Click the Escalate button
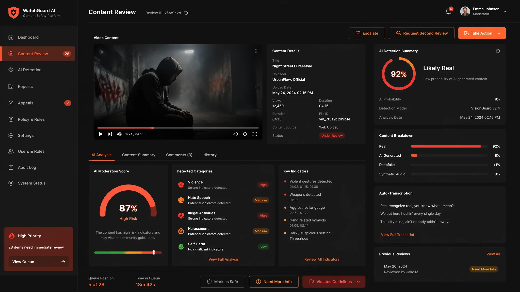The height and width of the screenshot is (292, 520). pyautogui.click(x=367, y=33)
